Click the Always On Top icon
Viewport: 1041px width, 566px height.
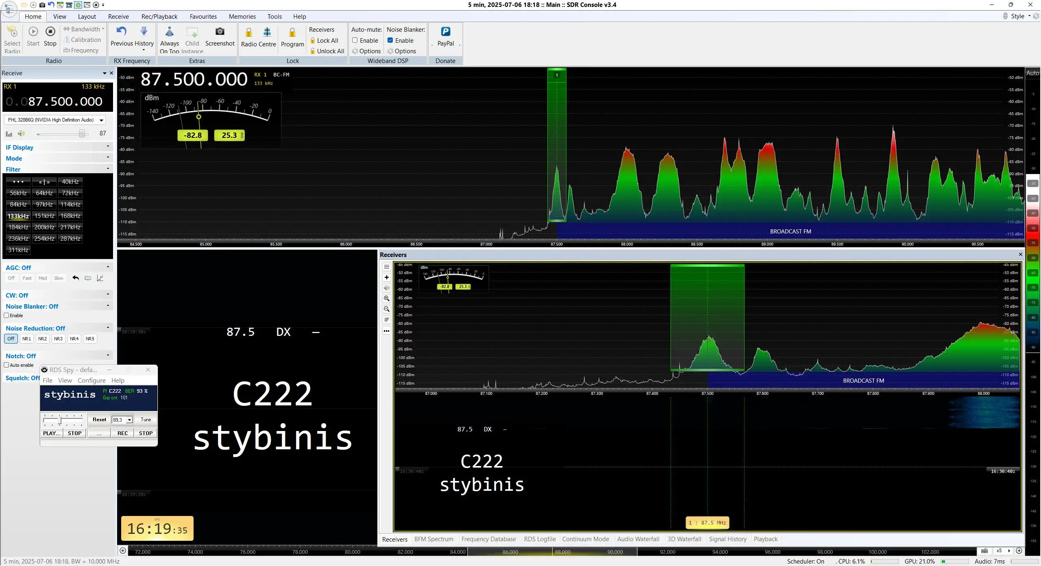170,32
